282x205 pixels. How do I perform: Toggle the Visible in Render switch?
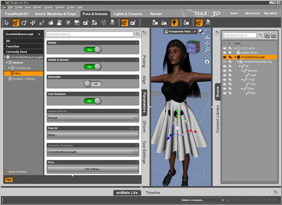tap(93, 67)
